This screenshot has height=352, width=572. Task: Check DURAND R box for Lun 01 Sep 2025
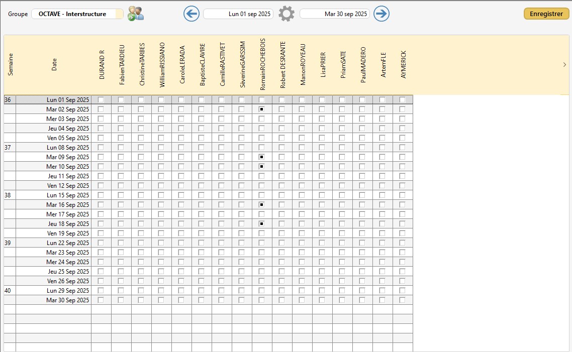pyautogui.click(x=101, y=99)
